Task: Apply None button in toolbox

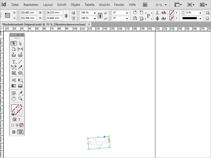Action: point(21,125)
